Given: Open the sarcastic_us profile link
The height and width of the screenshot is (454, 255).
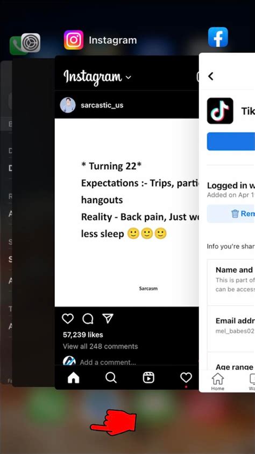Looking at the screenshot, I should click(102, 105).
